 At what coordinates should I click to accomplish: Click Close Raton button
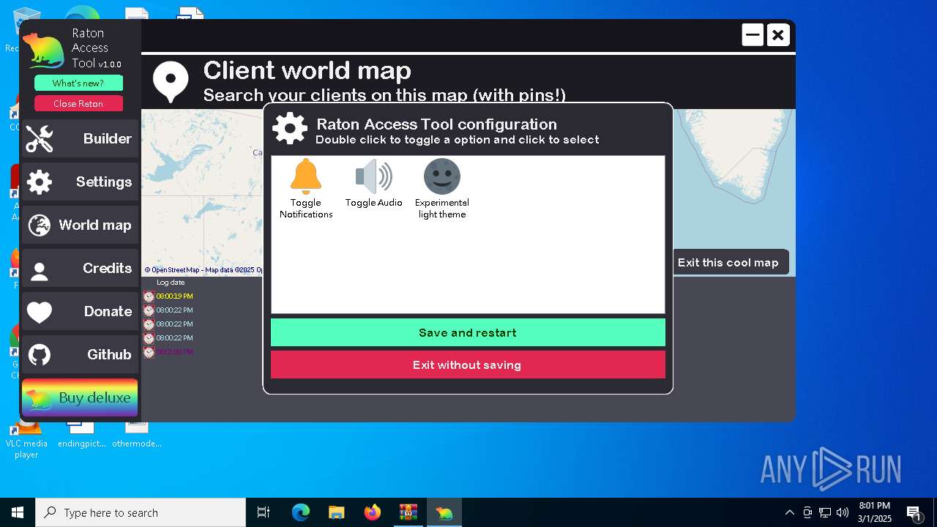[x=78, y=103]
